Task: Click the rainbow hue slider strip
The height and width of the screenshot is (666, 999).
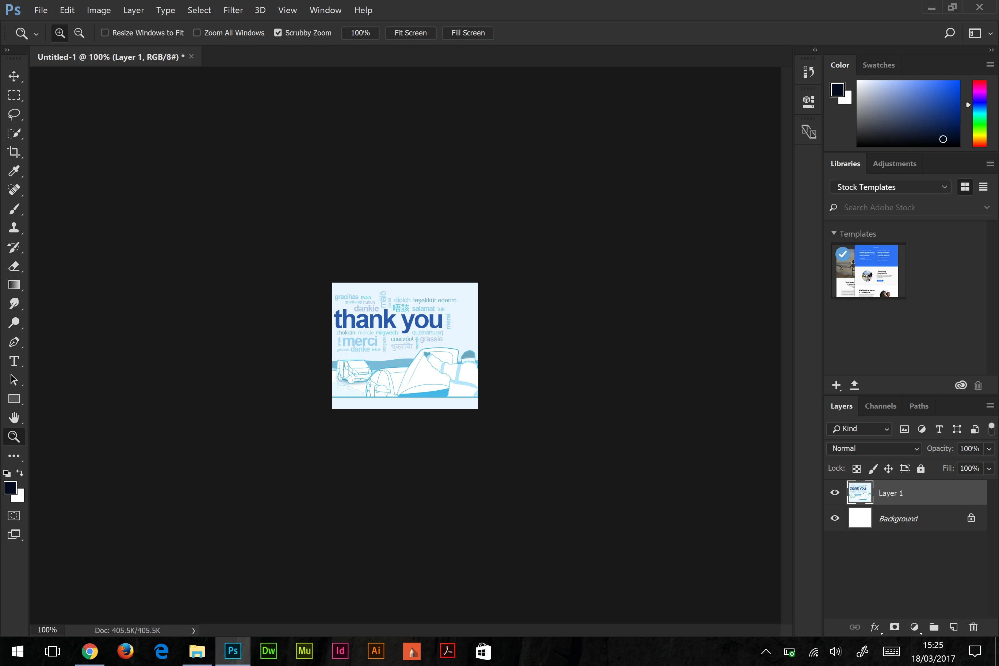Action: click(979, 114)
